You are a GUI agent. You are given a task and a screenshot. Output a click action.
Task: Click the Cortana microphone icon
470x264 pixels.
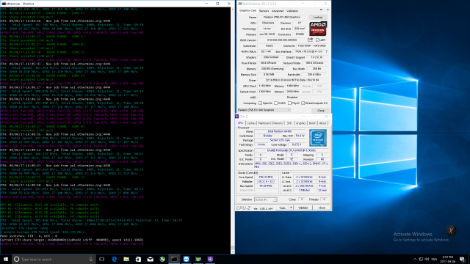(90, 259)
